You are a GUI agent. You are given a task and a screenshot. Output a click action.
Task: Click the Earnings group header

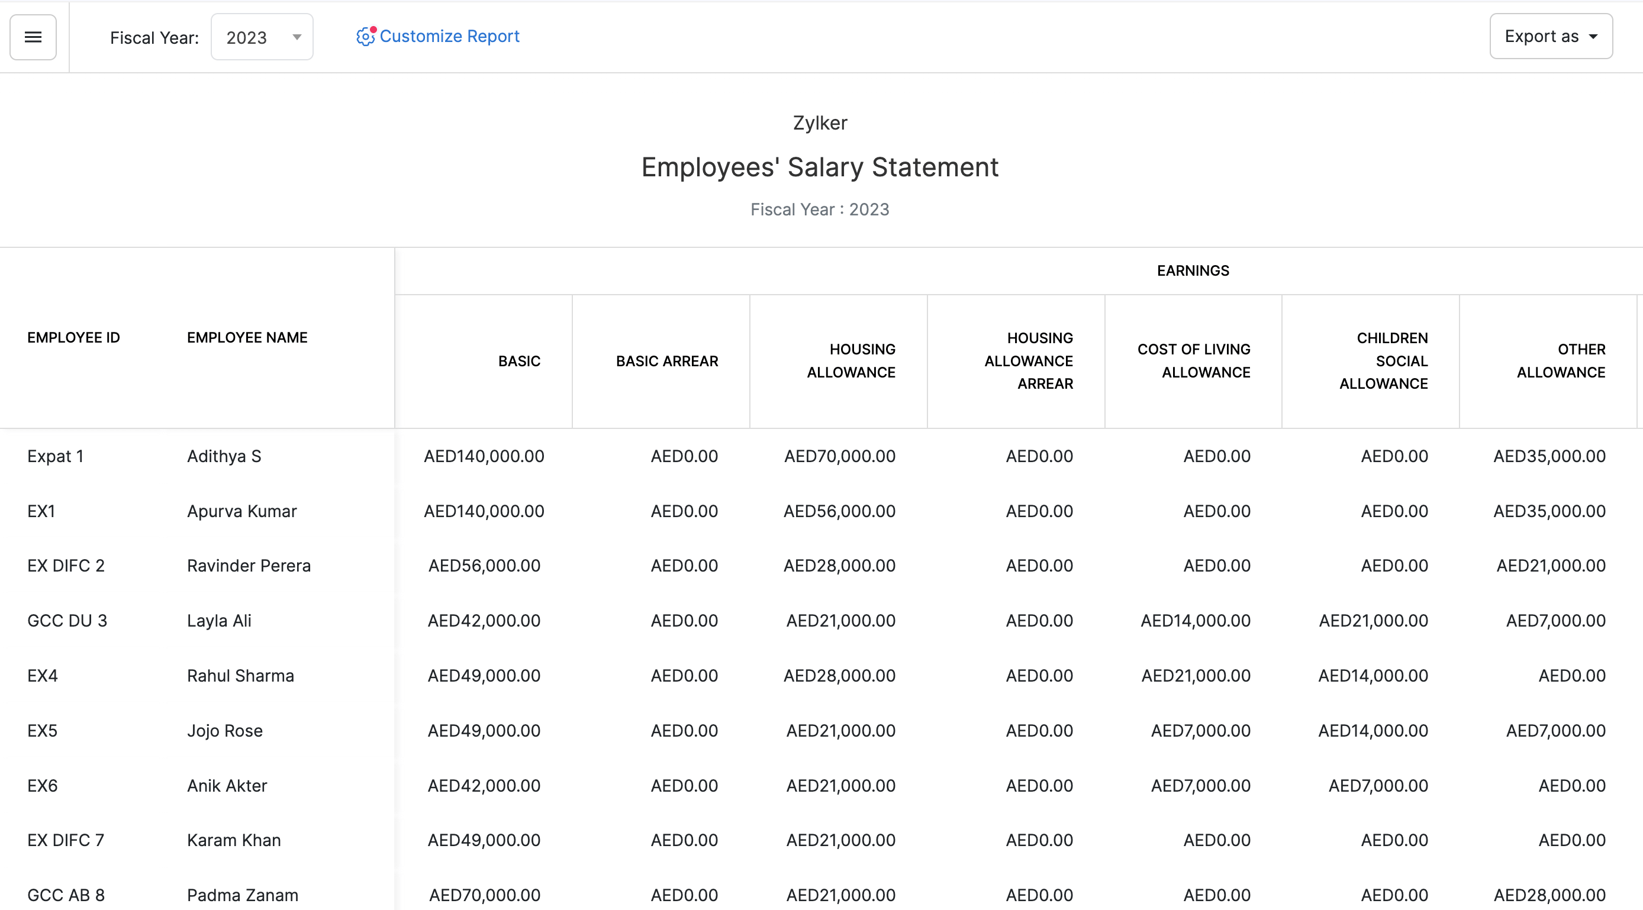coord(1193,270)
